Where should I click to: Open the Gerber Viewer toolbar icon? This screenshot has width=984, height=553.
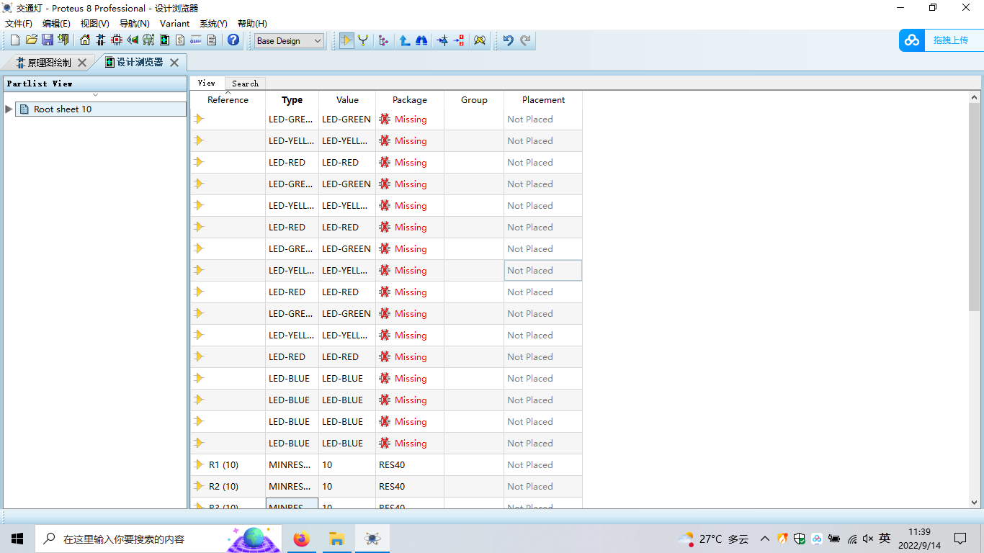(x=148, y=40)
